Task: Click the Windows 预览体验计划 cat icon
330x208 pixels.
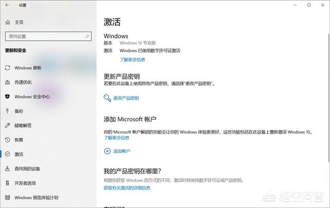Action: [x=8, y=197]
